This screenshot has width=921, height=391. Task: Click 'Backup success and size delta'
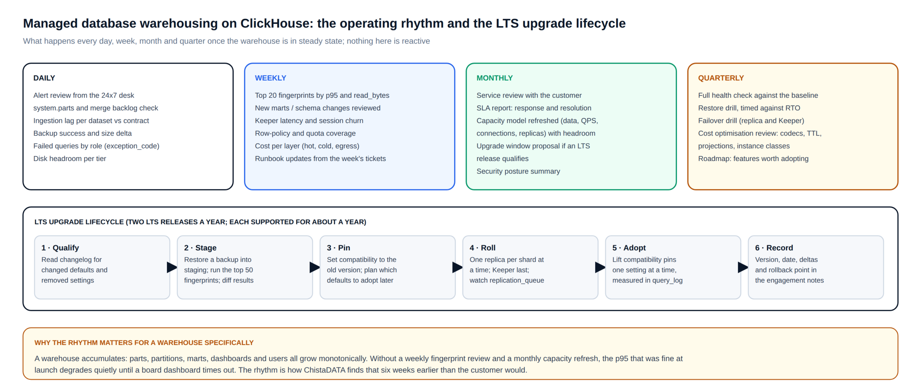click(82, 133)
